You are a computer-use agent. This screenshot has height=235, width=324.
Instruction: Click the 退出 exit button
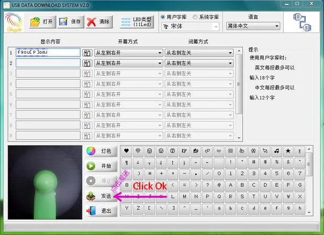coord(101,211)
